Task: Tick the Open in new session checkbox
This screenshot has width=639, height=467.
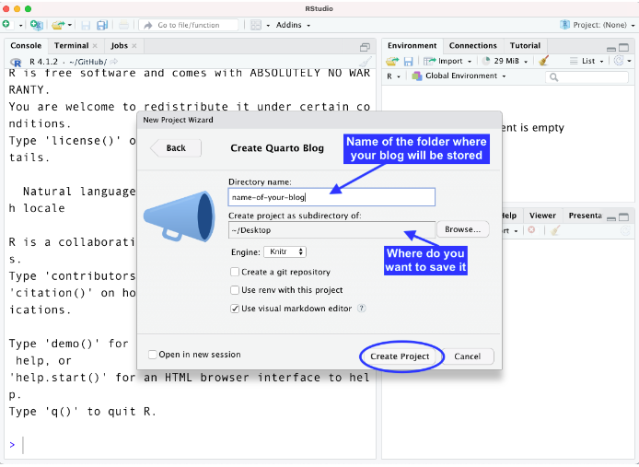Action: tap(153, 355)
